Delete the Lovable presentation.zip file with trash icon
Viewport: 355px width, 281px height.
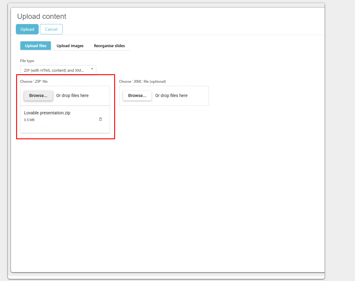100,119
